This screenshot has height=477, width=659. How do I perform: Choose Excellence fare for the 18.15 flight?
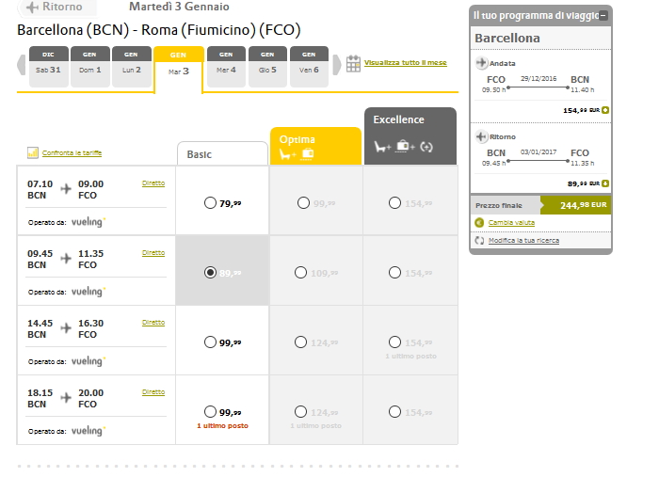click(x=395, y=411)
